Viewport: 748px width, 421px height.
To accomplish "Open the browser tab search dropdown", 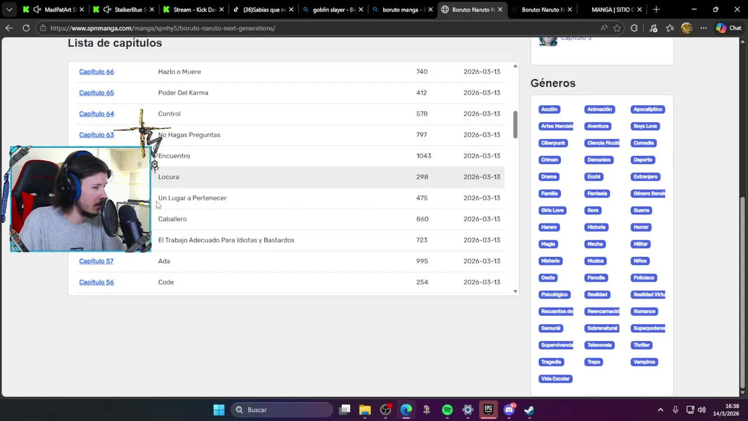I will (9, 9).
